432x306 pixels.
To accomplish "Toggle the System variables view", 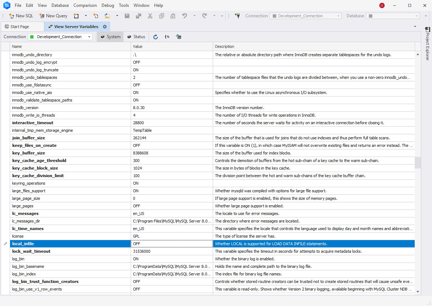I will (x=111, y=37).
